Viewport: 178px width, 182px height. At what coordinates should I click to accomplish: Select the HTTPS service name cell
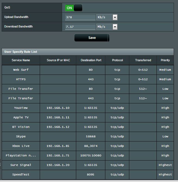click(21, 79)
